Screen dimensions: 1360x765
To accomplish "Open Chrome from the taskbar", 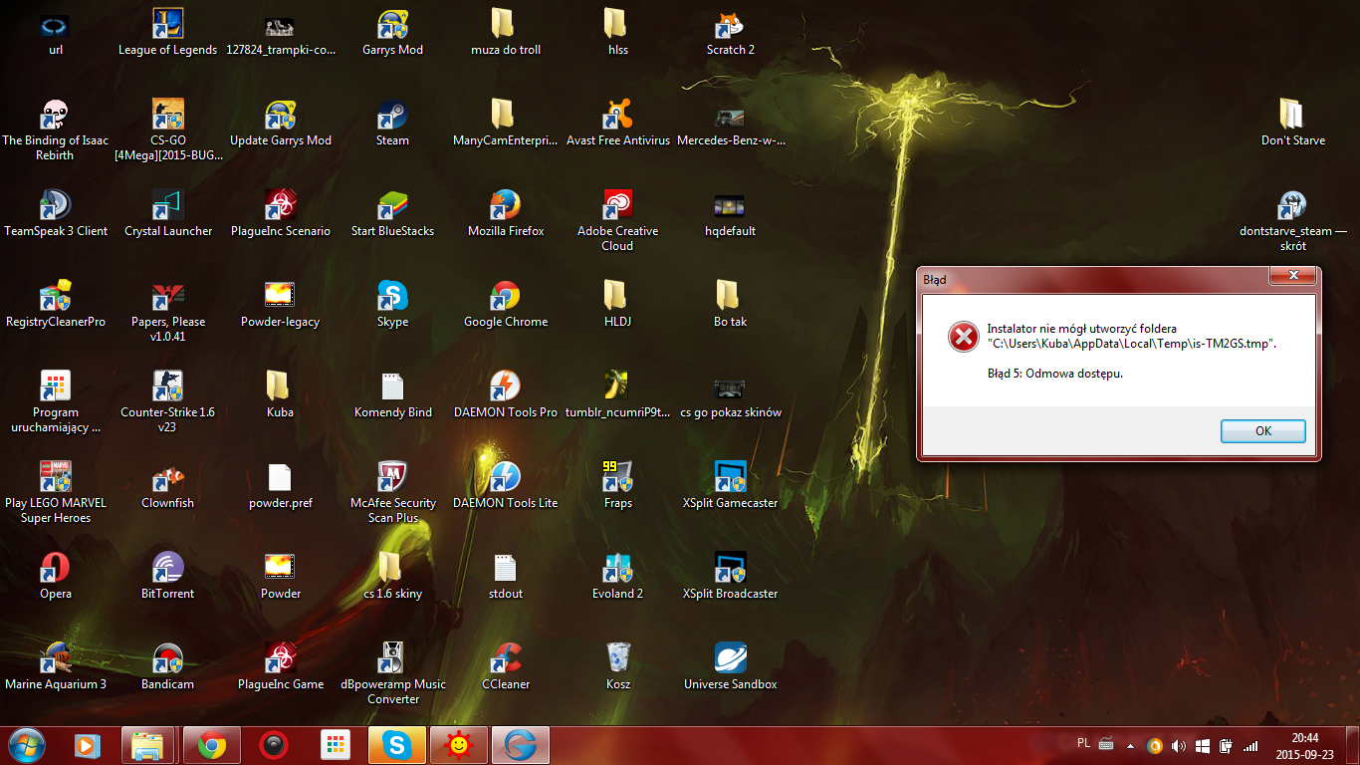I will click(x=212, y=745).
